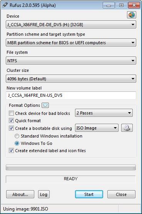Open ISO Image boot type dropdown
Screen dimensions: 142x214
tap(97, 128)
